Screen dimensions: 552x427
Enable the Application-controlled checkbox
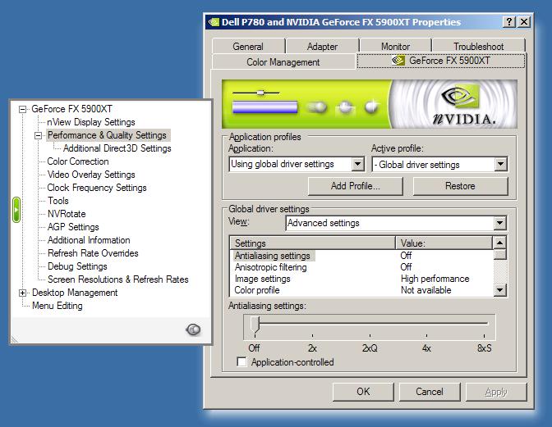tap(241, 361)
